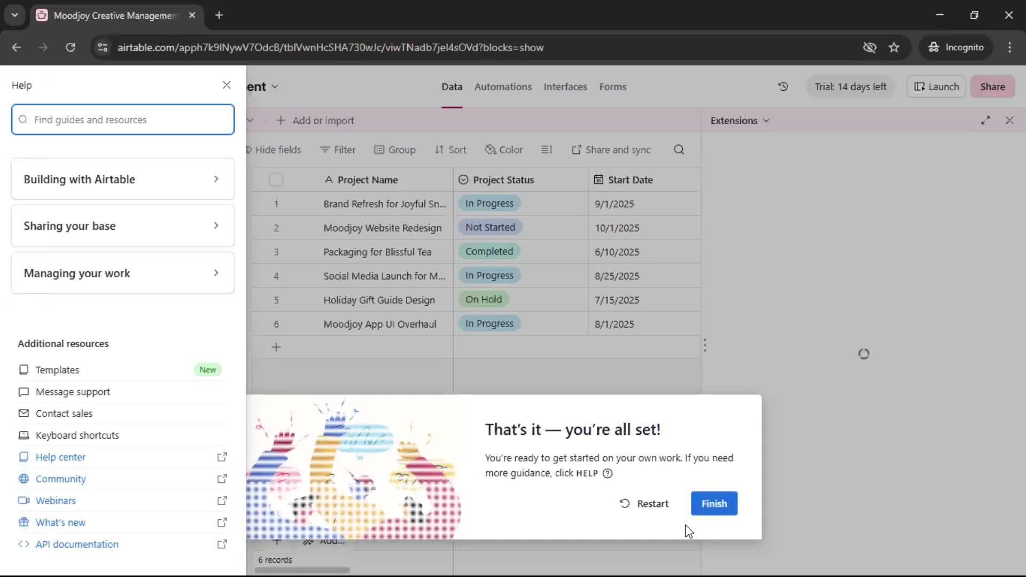This screenshot has height=577, width=1026.
Task: Click row height icon
Action: (546, 150)
